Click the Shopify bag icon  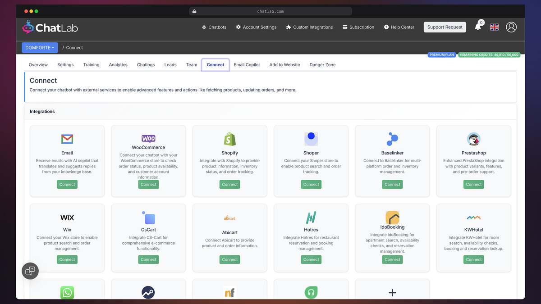(x=230, y=139)
